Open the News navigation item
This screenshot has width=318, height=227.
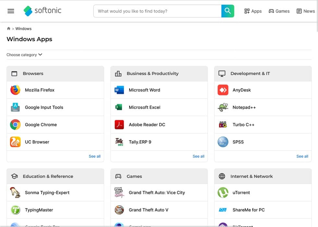(306, 11)
